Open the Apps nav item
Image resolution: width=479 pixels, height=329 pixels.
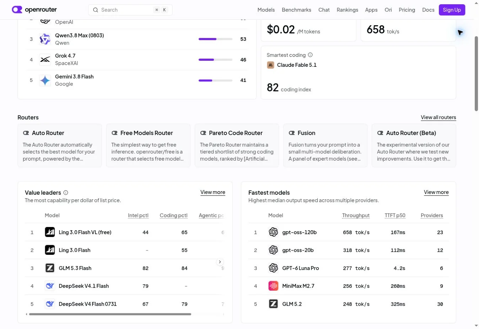(x=371, y=10)
